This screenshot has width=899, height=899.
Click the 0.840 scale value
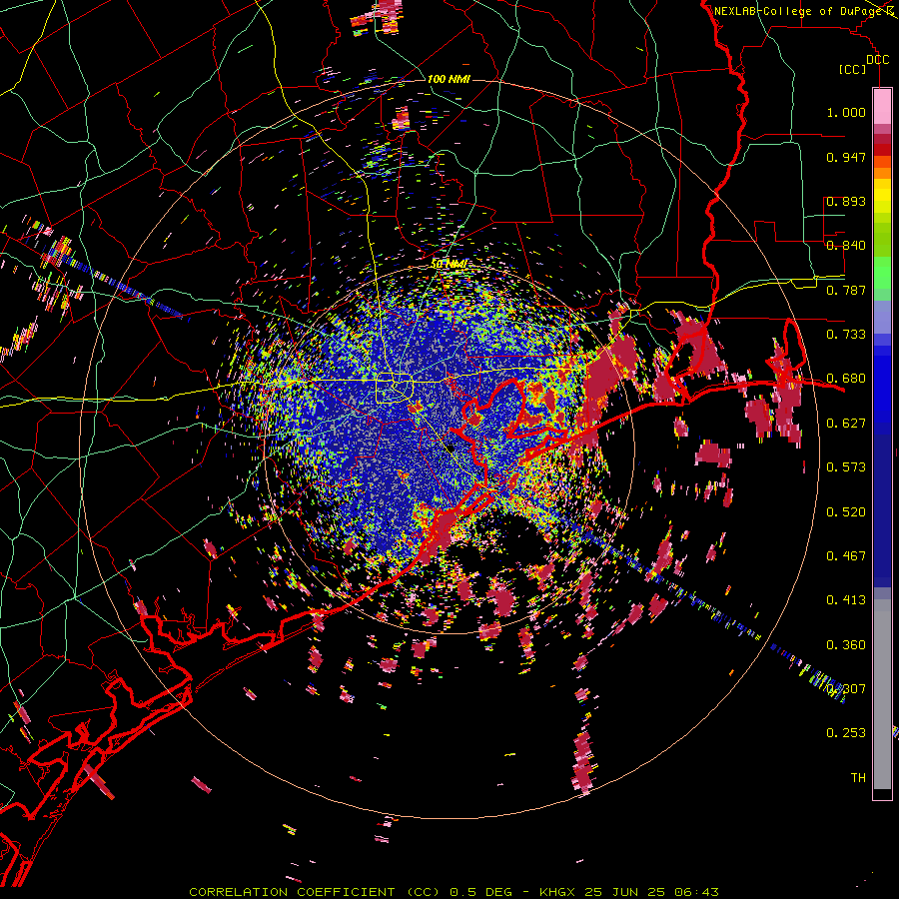click(846, 246)
